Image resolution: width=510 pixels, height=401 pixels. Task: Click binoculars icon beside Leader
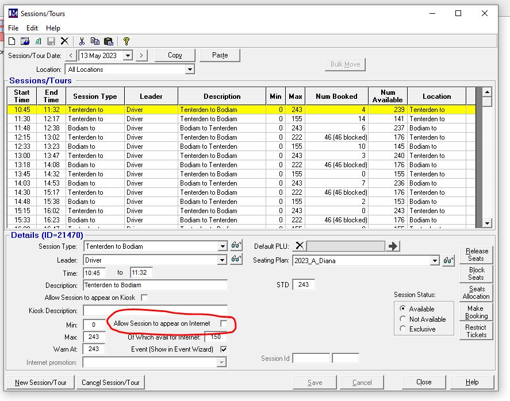click(236, 259)
